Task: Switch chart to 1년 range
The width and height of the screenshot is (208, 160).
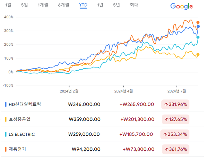Action: click(x=100, y=5)
